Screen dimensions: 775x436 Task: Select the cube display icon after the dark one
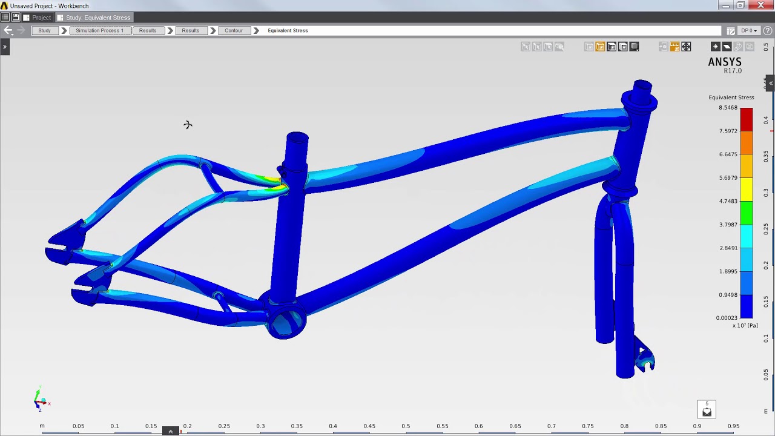pos(623,47)
